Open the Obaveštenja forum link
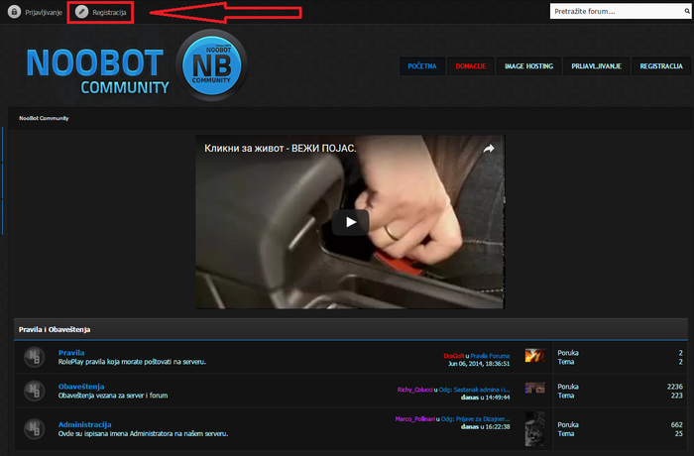 pyautogui.click(x=80, y=386)
